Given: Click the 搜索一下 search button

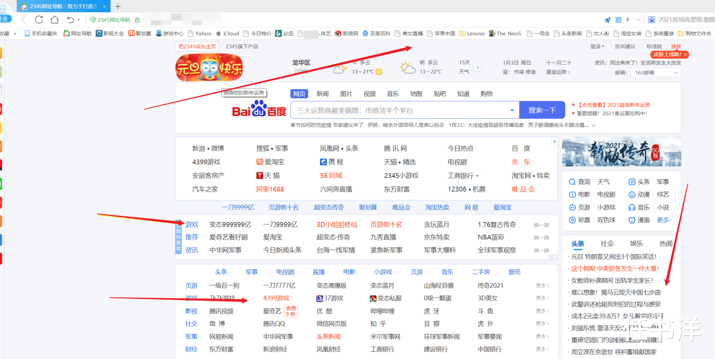Looking at the screenshot, I should pos(542,110).
